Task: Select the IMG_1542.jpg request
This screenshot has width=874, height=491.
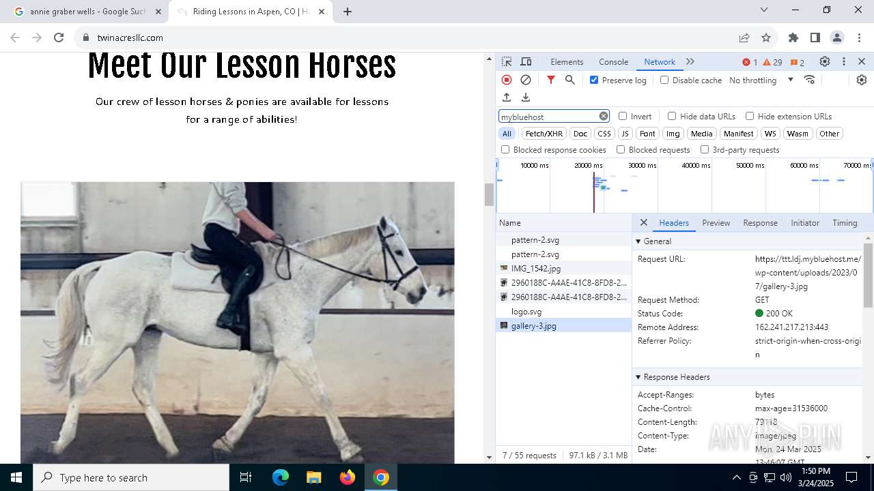Action: coord(535,269)
